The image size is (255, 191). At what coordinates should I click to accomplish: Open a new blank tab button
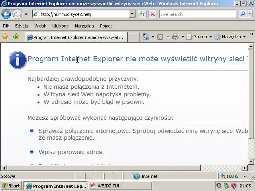tap(134, 37)
